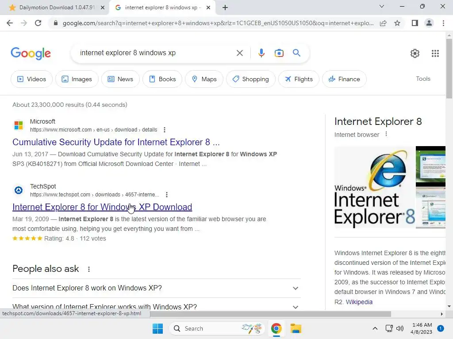
Task: Click the Rating: 4.8 · 112 votes text
Action: 75,238
